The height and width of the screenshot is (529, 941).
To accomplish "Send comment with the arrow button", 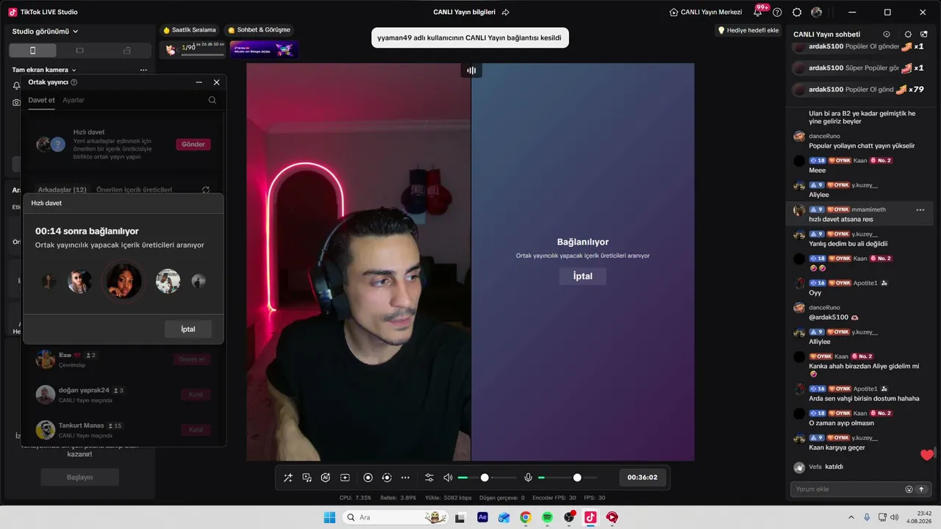I will [921, 489].
